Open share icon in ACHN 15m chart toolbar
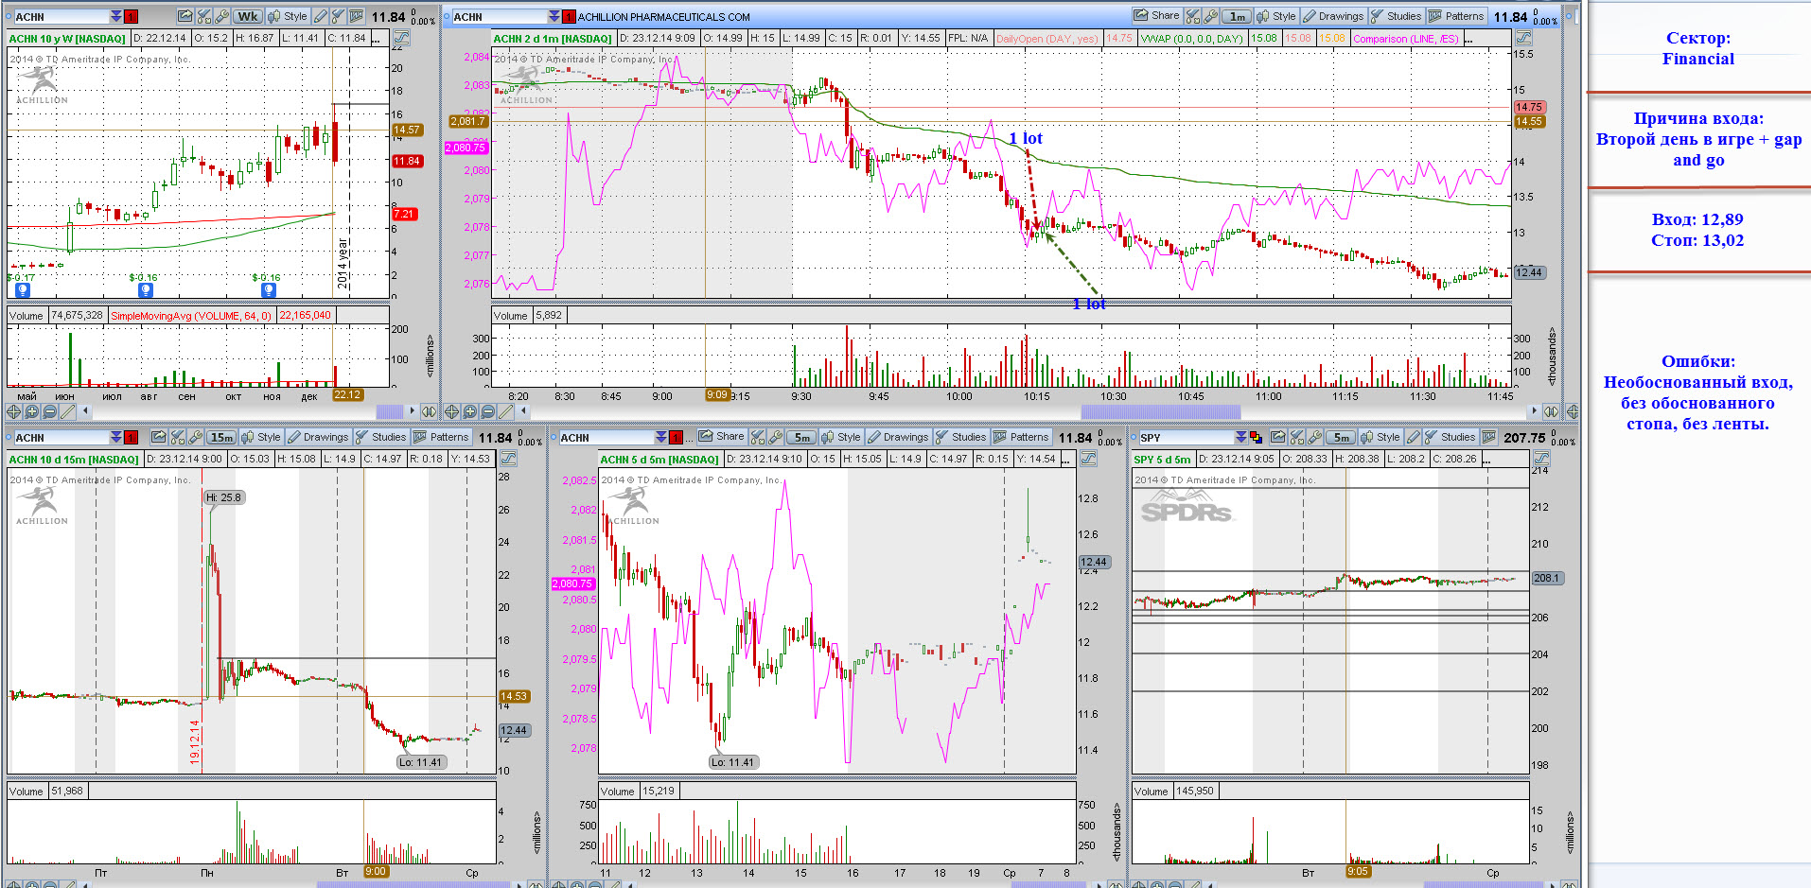The height and width of the screenshot is (888, 1811). coord(159,437)
